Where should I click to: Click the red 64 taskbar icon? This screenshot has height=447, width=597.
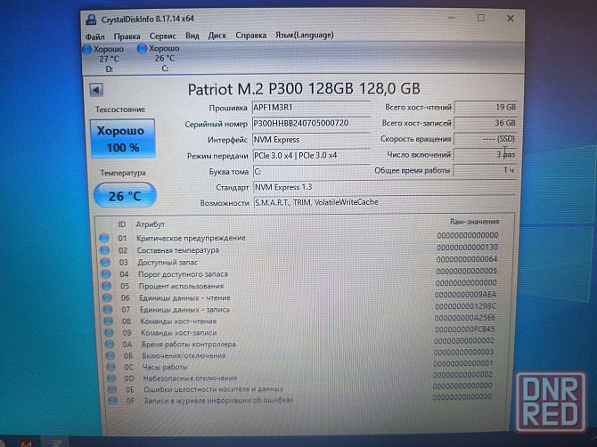click(x=27, y=443)
